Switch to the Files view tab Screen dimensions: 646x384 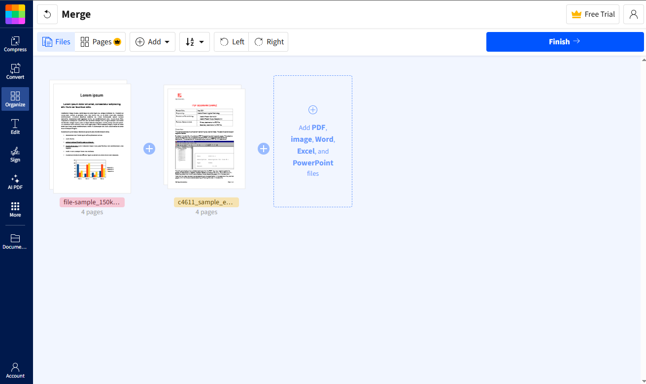(x=56, y=41)
